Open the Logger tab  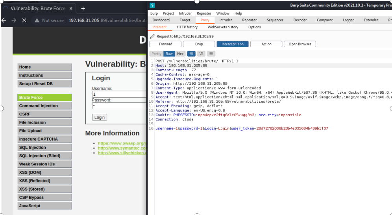[348, 20]
